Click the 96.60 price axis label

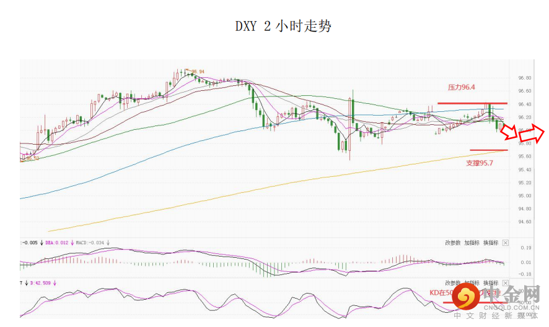[524, 91]
